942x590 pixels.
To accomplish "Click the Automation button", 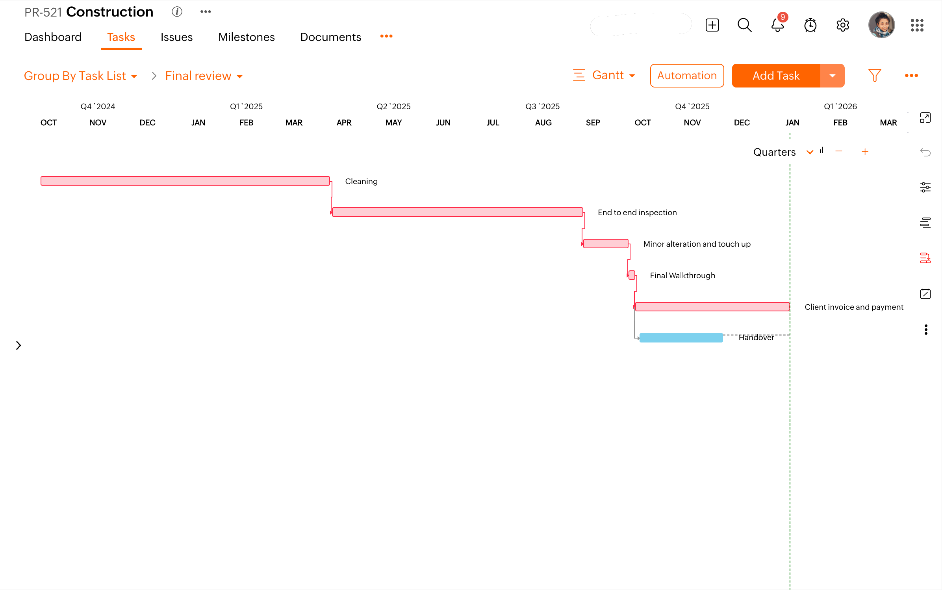I will coord(687,75).
